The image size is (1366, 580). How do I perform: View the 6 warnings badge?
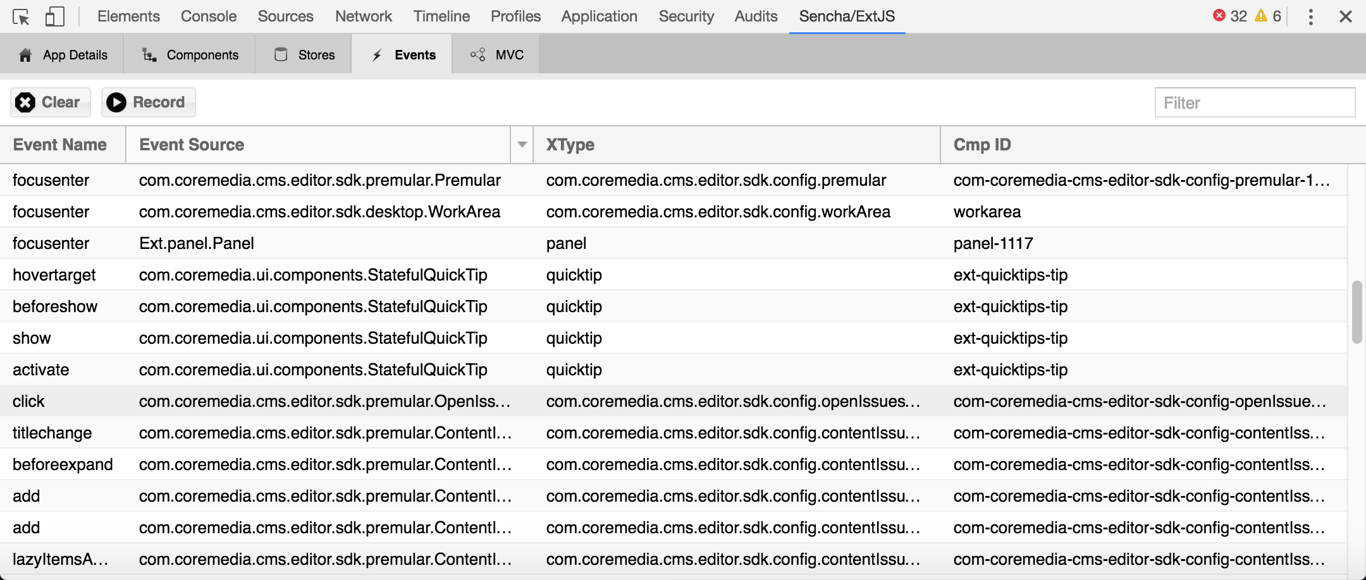point(1268,16)
